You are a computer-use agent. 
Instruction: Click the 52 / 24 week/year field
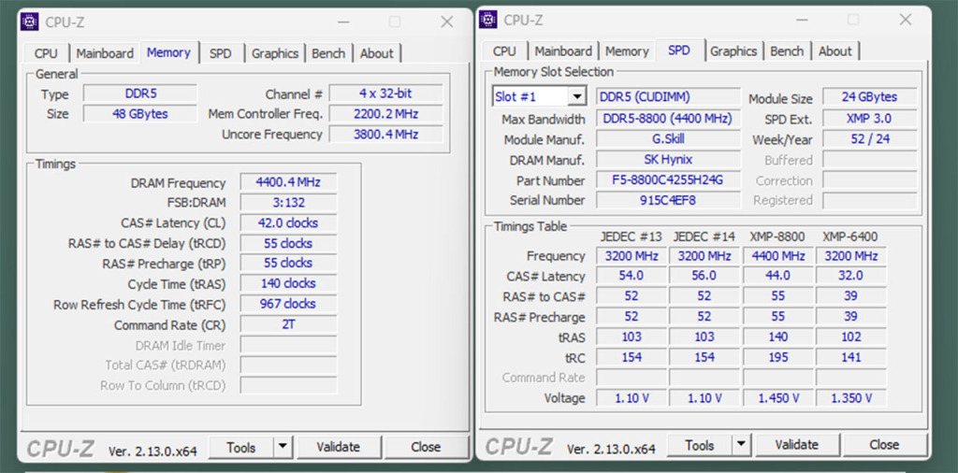[x=870, y=139]
